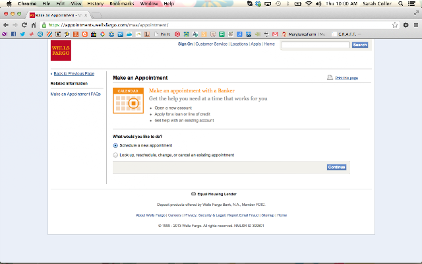This screenshot has width=422, height=264.
Task: Open the Pinterest bookmark icon
Action: point(177,34)
